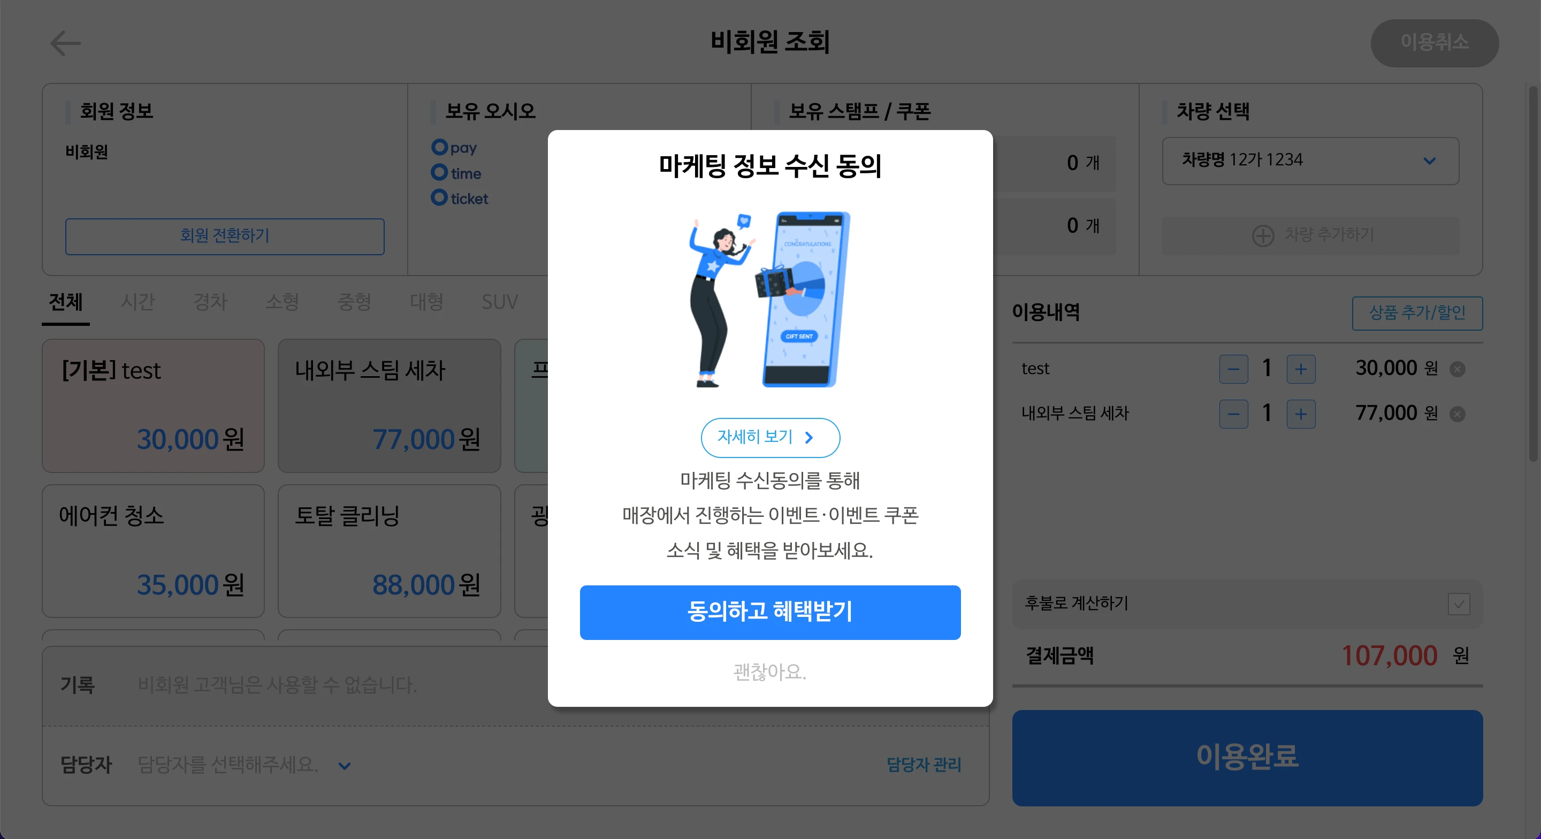Decrease quantity of test item
The width and height of the screenshot is (1541, 839).
click(x=1233, y=369)
